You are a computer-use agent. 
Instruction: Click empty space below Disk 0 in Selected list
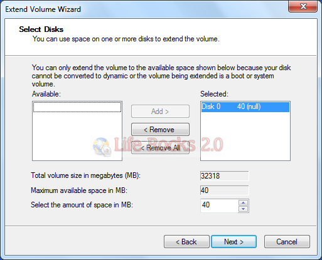(245, 136)
